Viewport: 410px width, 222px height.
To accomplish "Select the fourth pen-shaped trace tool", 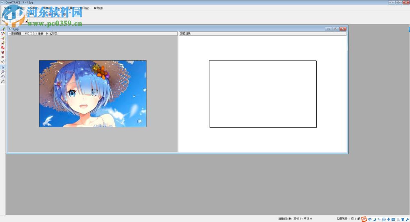I will pos(3,43).
